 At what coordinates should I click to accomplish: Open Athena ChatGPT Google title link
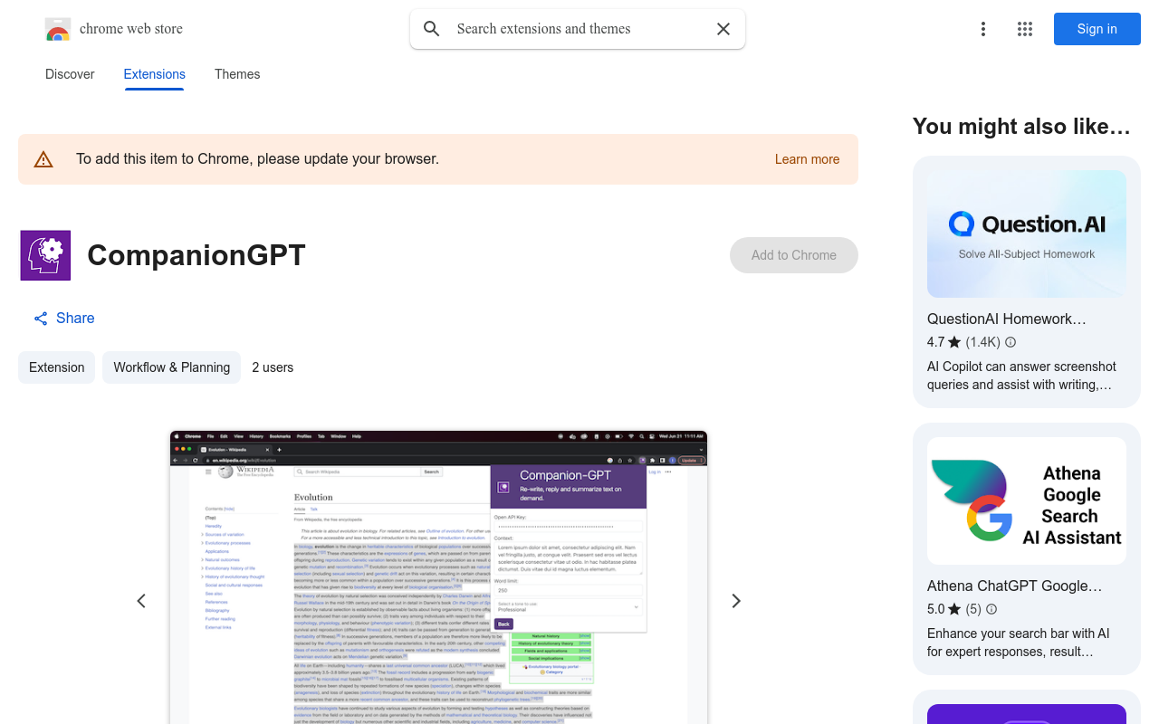pos(1015,586)
